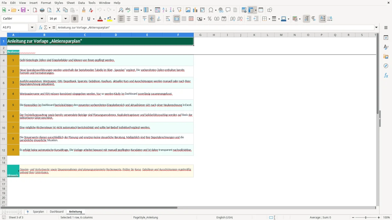Click the Print icon
Image resolution: width=392 pixels, height=220 pixels.
[42, 10]
